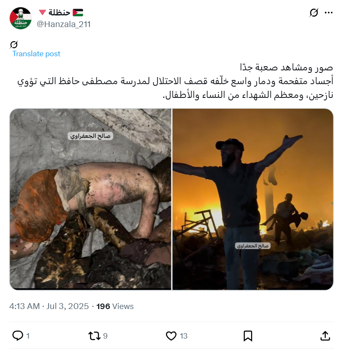Viewport: 343px width, 349px height.
Task: Open the Hanzala profile avatar
Action: (x=20, y=18)
